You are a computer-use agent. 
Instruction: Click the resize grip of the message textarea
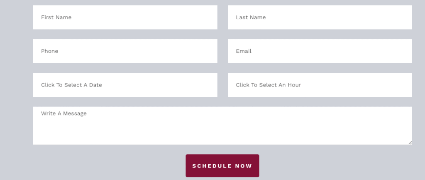coord(410,143)
